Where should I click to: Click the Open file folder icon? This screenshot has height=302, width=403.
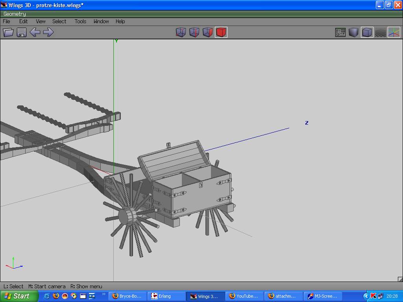point(8,32)
